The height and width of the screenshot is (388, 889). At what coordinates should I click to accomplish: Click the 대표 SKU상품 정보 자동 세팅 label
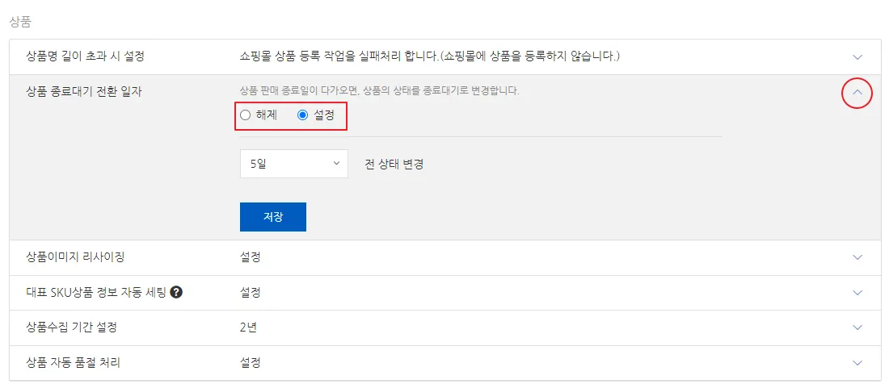[x=96, y=292]
